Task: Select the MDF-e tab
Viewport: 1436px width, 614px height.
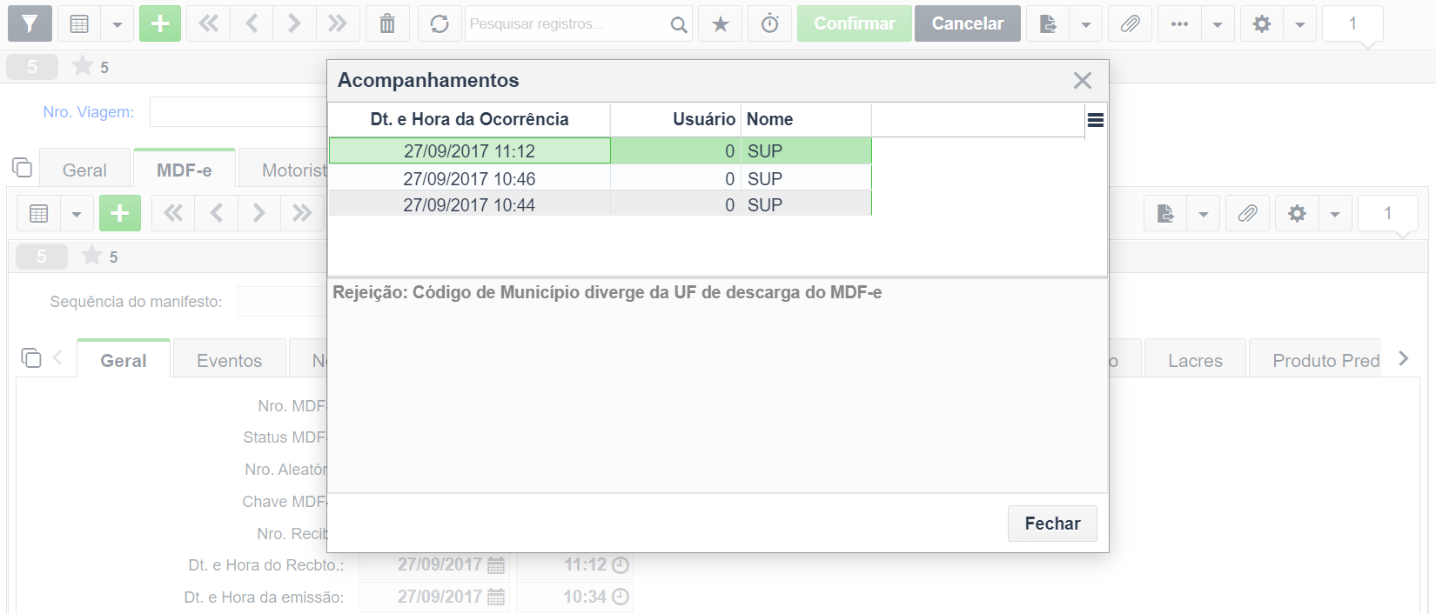Action: 185,170
